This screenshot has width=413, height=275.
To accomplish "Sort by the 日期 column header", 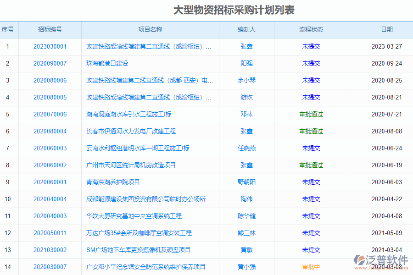I will click(387, 29).
